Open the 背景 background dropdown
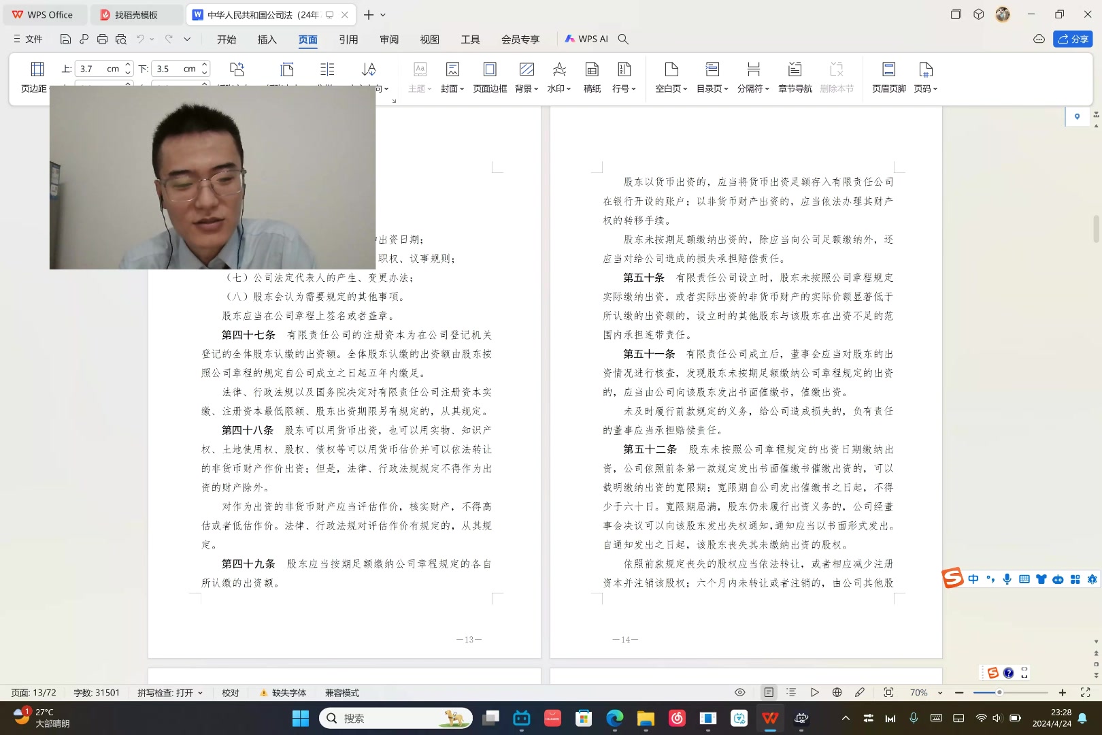The height and width of the screenshot is (735, 1102). 527,77
